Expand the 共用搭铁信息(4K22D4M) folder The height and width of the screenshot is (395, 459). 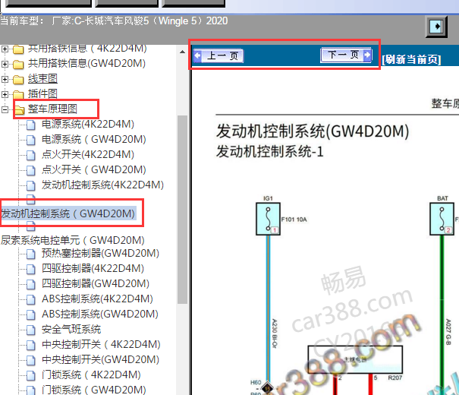point(5,49)
